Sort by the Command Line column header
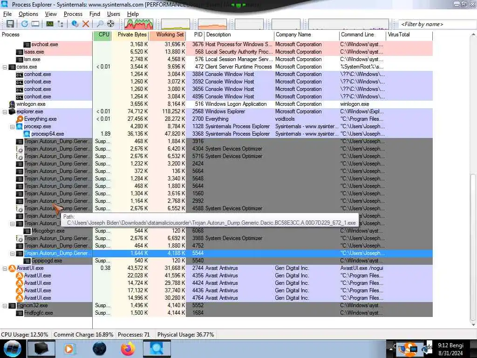This screenshot has width=477, height=358. coord(362,34)
